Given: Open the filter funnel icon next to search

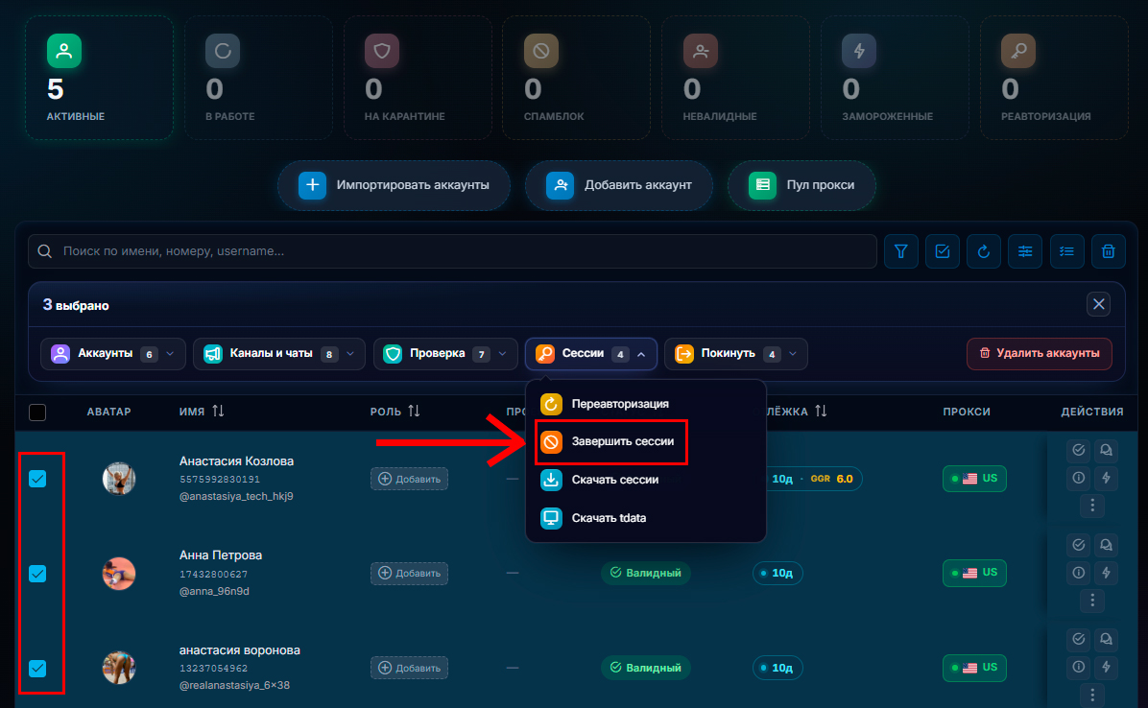Looking at the screenshot, I should (x=900, y=251).
